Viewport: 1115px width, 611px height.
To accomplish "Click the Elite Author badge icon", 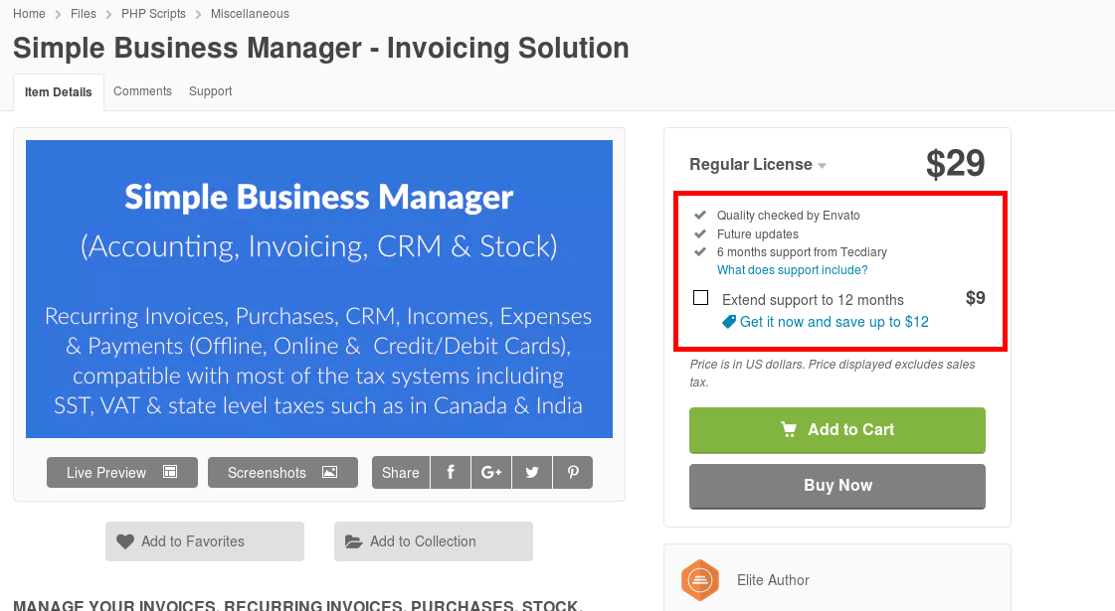I will [x=700, y=580].
